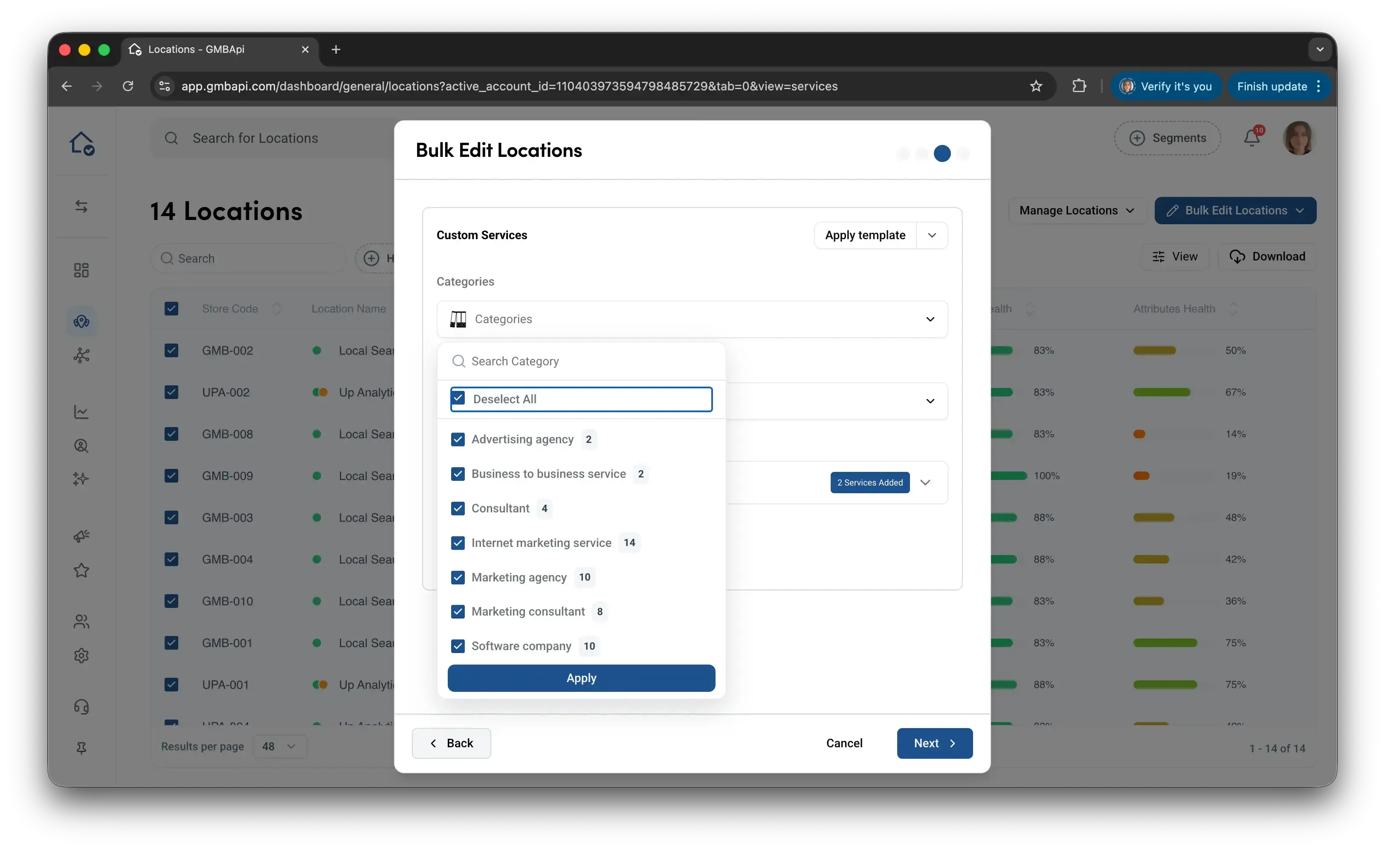1385x850 pixels.
Task: Expand the Apply template dropdown arrow
Action: click(x=932, y=235)
